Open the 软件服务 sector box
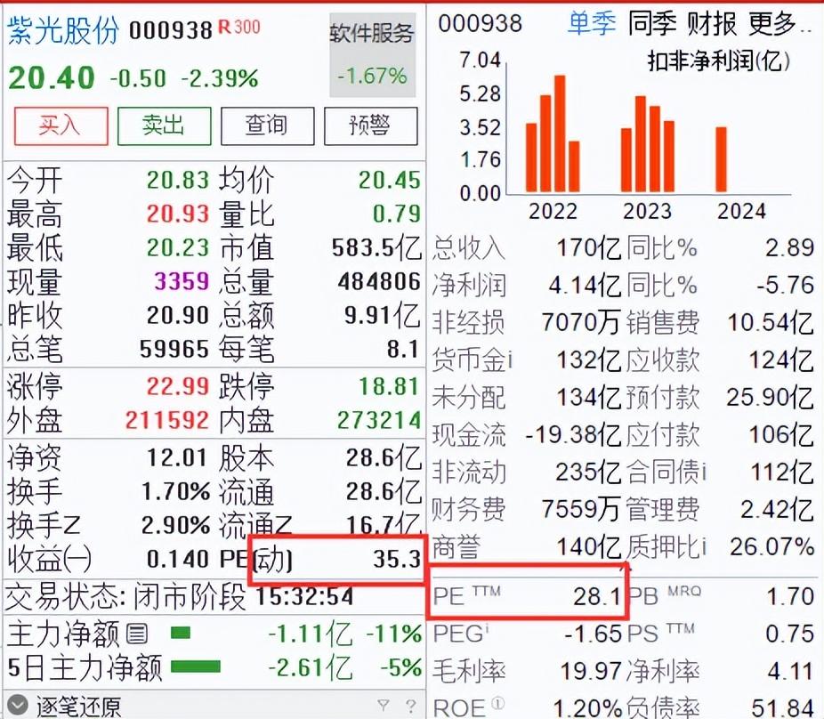This screenshot has height=719, width=824. tap(373, 55)
